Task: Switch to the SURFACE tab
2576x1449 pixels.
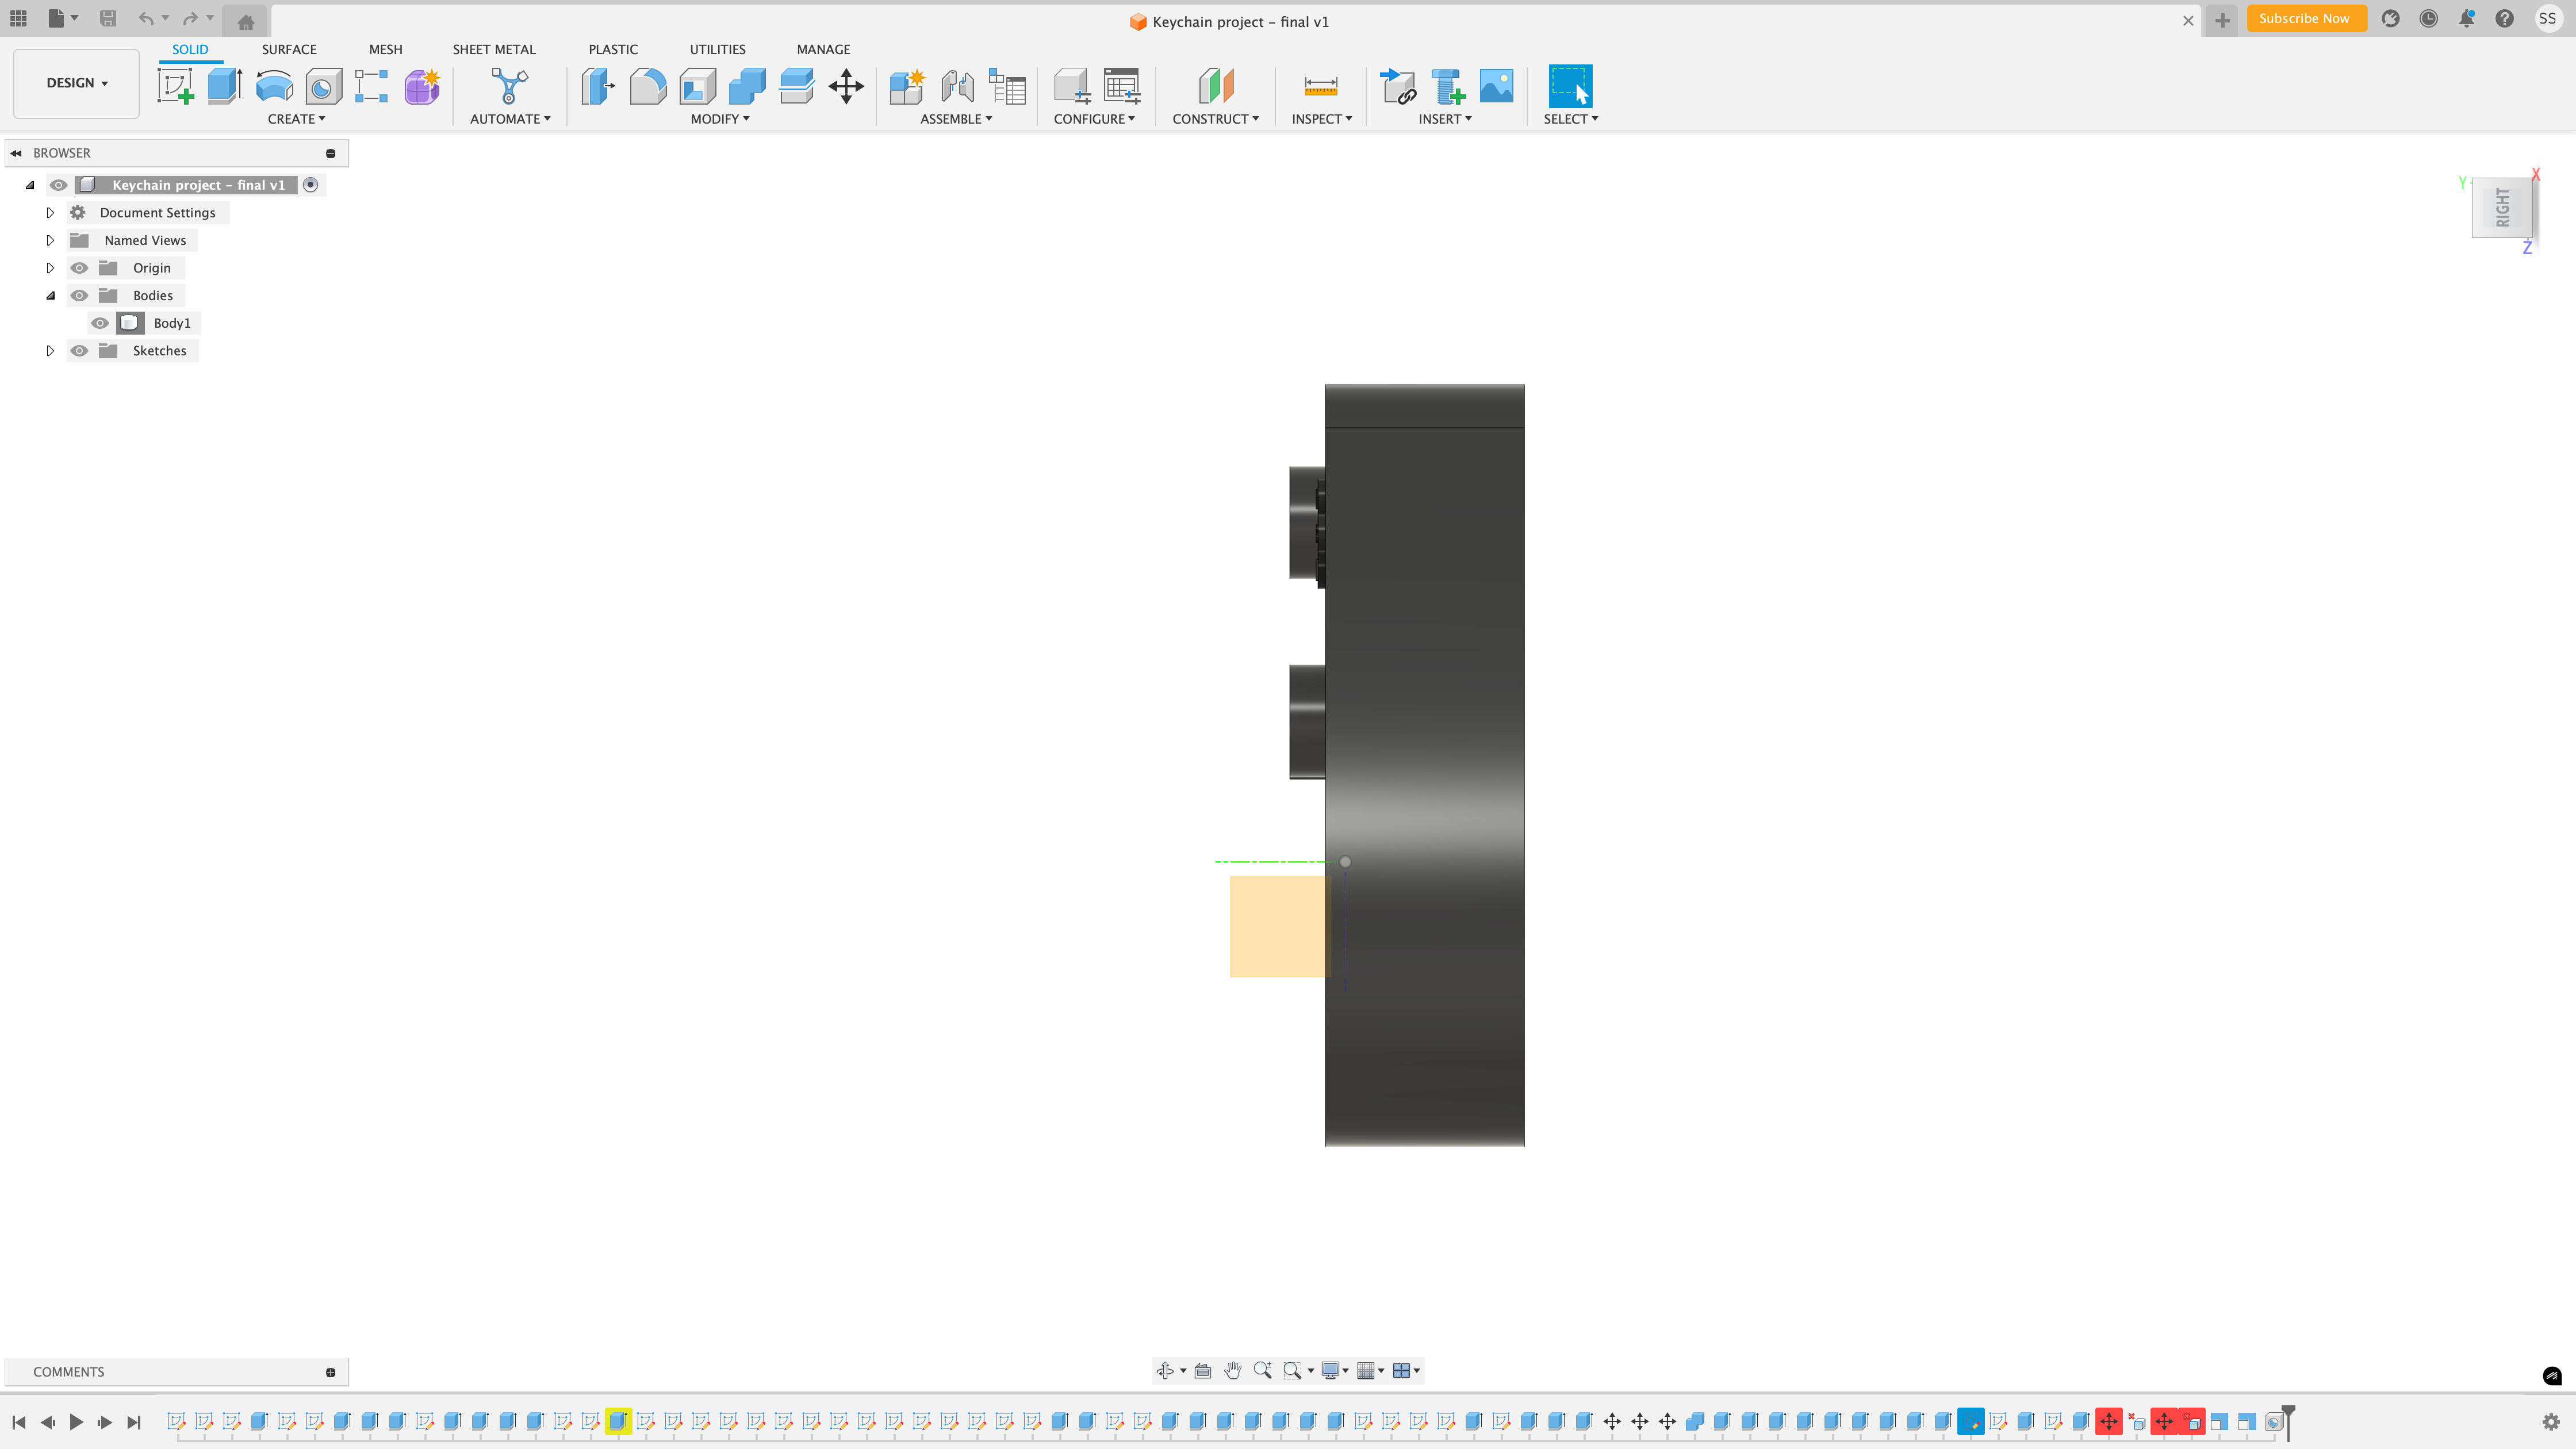Action: coord(289,49)
